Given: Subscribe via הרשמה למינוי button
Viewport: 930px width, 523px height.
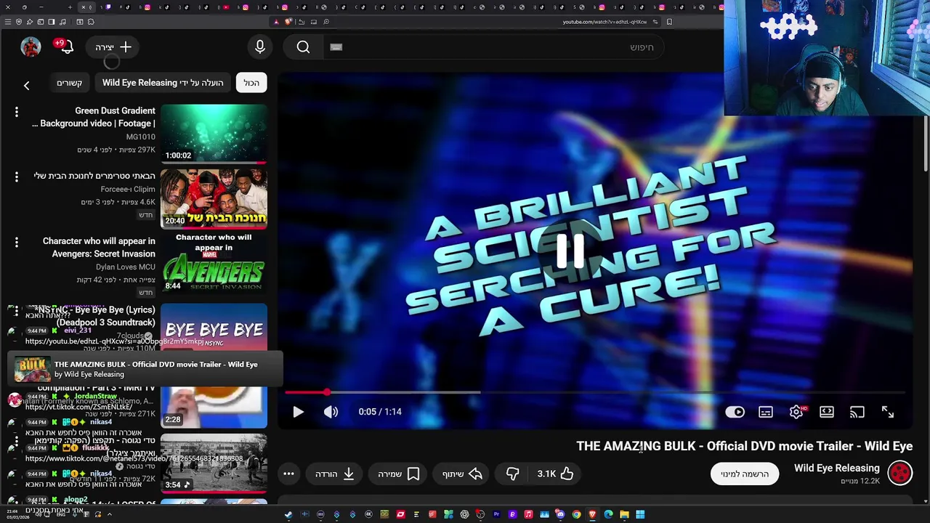Looking at the screenshot, I should click(745, 474).
